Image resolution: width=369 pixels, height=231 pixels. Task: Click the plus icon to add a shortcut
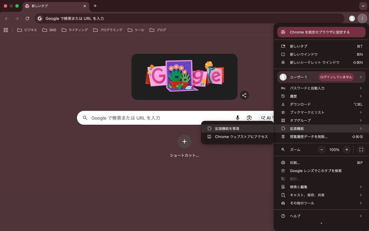(x=184, y=141)
